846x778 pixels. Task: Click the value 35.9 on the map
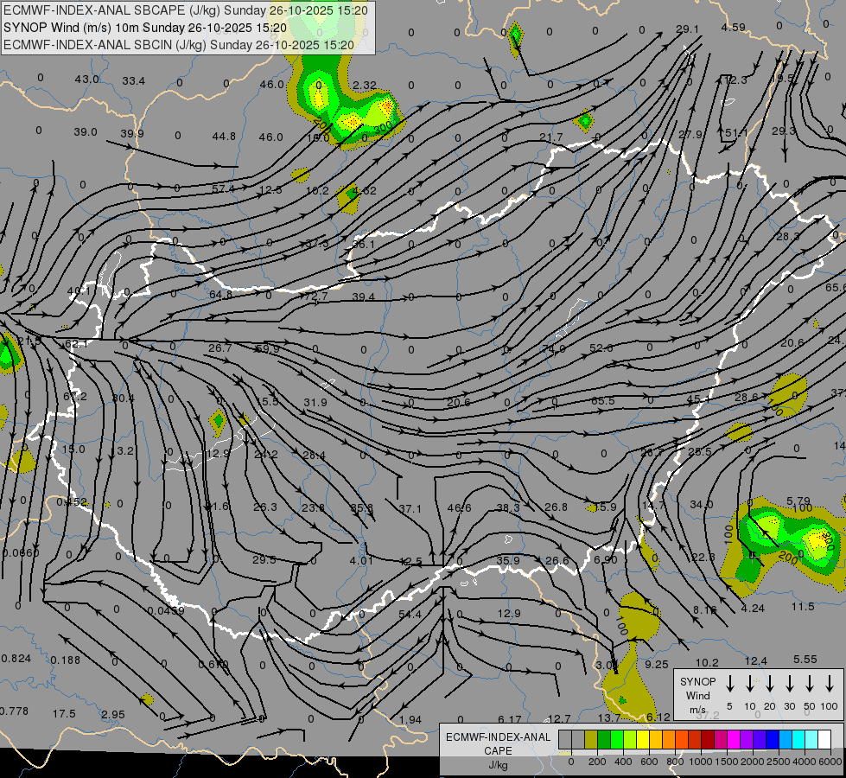pyautogui.click(x=508, y=561)
